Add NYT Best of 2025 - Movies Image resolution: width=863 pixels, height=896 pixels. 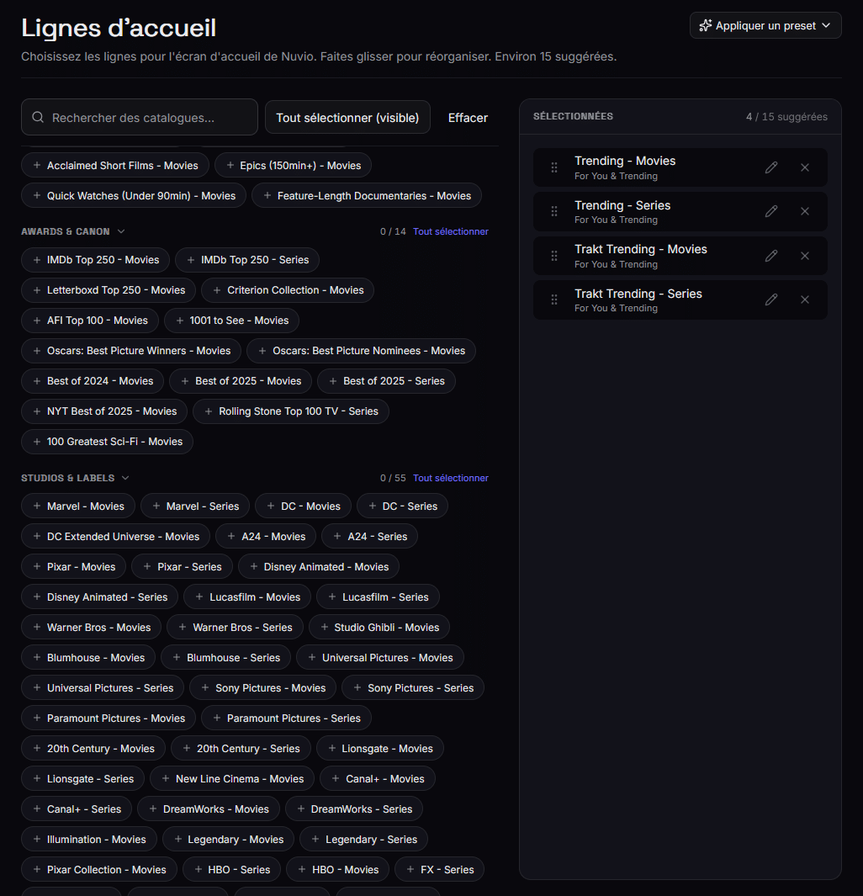click(104, 411)
